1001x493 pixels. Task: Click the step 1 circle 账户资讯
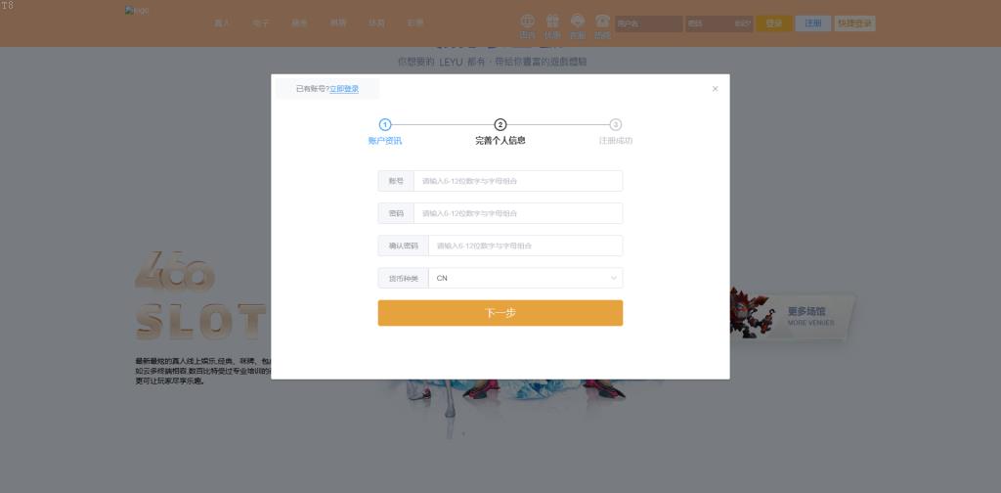tap(385, 124)
